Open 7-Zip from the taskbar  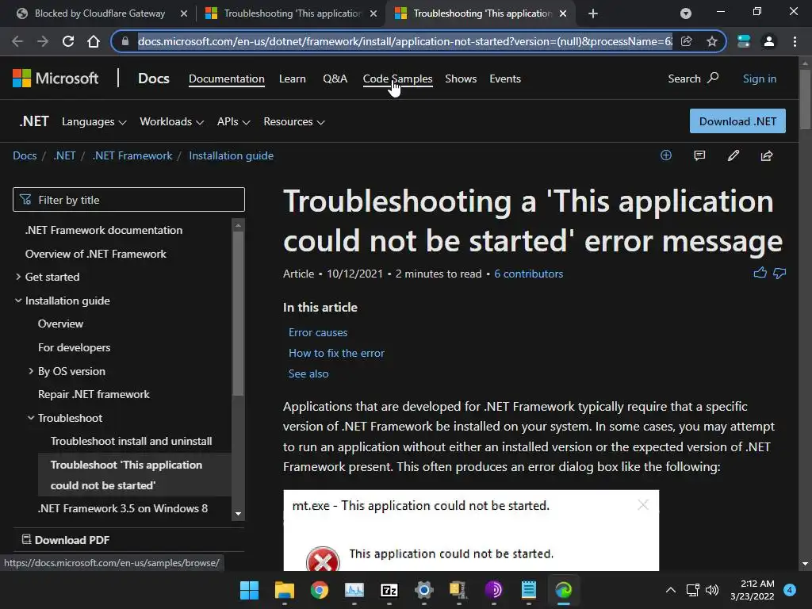[389, 590]
